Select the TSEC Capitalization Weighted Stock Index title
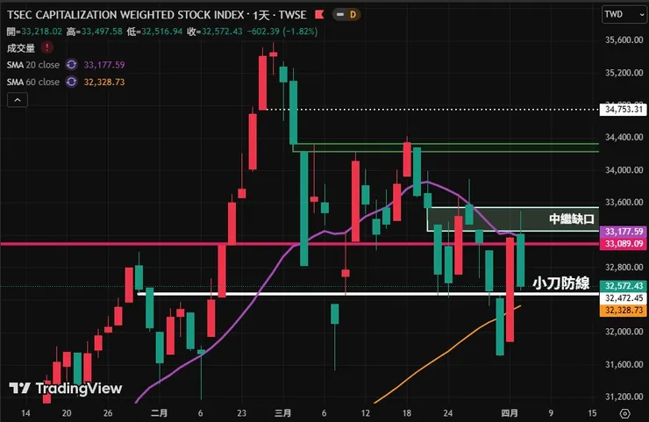 (x=125, y=15)
